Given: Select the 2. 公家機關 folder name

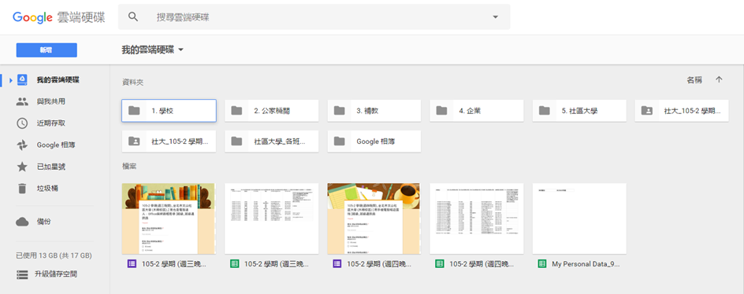Looking at the screenshot, I should 272,111.
